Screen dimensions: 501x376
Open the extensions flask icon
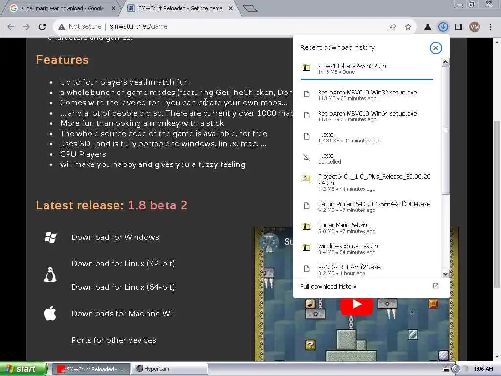click(428, 27)
